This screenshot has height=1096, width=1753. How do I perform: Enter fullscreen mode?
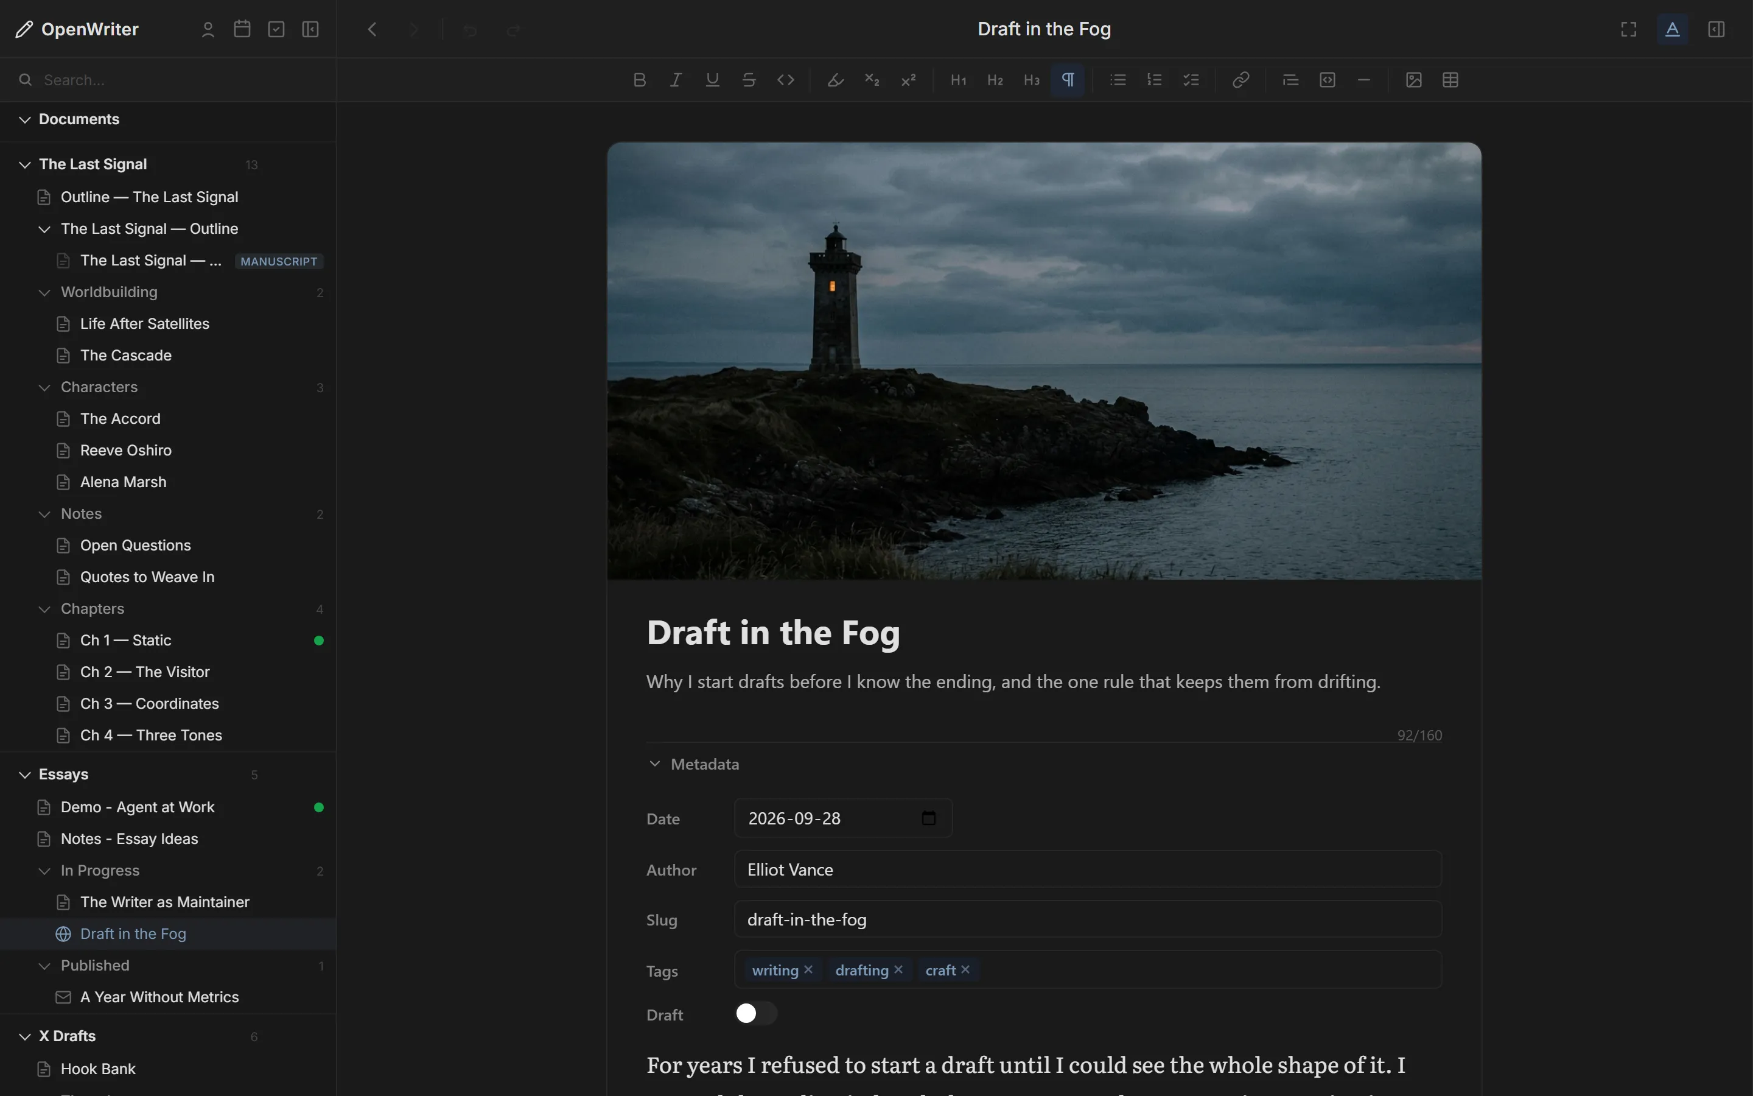(1628, 29)
